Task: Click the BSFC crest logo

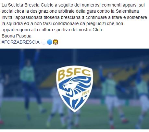Action: point(75,89)
